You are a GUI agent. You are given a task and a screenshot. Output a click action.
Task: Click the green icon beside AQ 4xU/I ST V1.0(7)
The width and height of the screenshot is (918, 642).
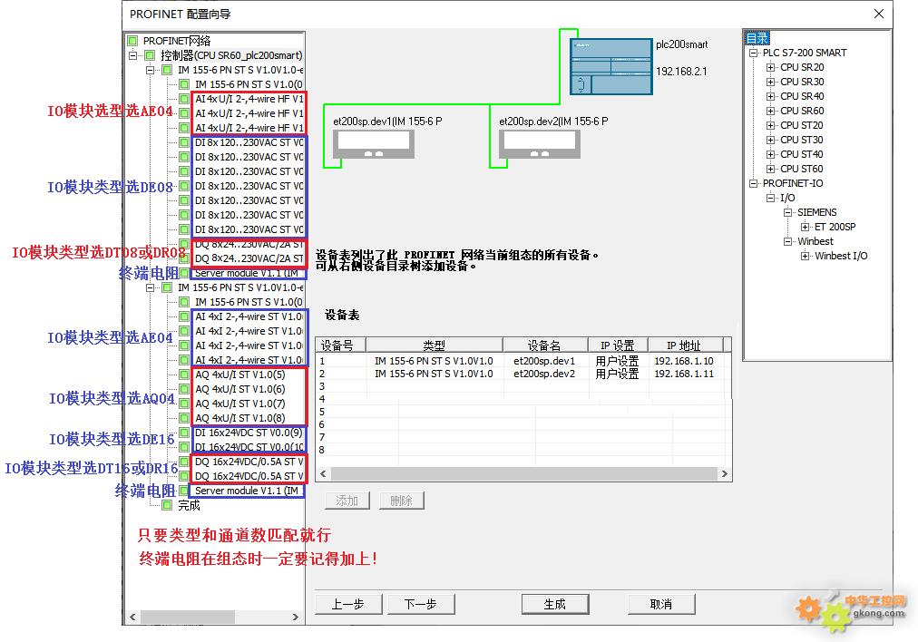[x=184, y=404]
